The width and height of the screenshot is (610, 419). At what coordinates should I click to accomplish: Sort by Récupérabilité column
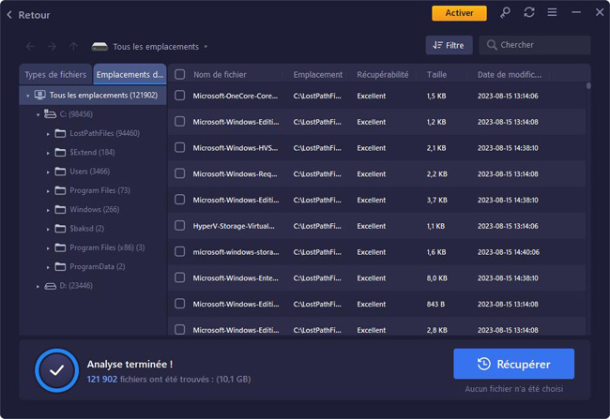click(x=383, y=75)
